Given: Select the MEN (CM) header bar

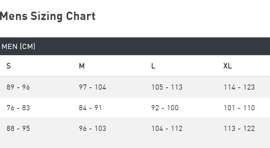Looking at the screenshot, I should (135, 46).
